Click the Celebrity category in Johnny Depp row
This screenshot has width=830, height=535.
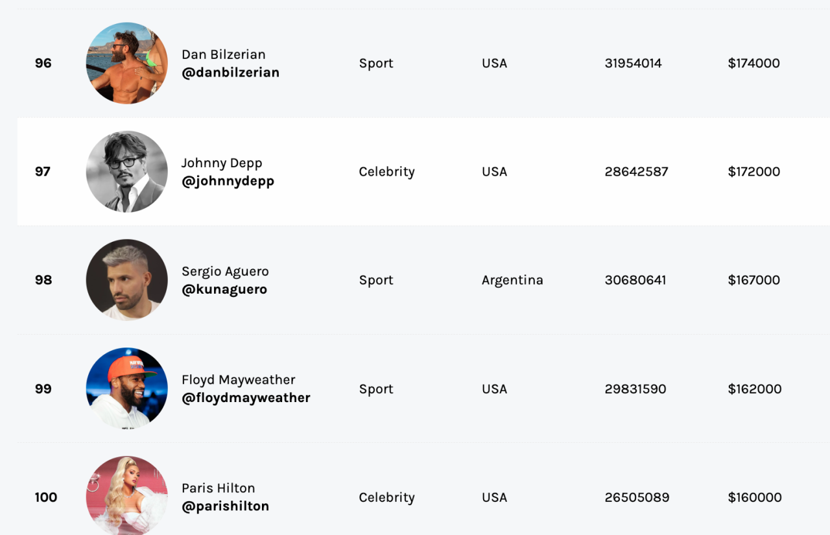tap(386, 172)
